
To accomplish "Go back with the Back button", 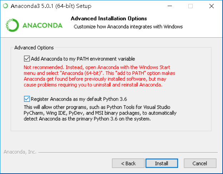I will coord(128,163).
